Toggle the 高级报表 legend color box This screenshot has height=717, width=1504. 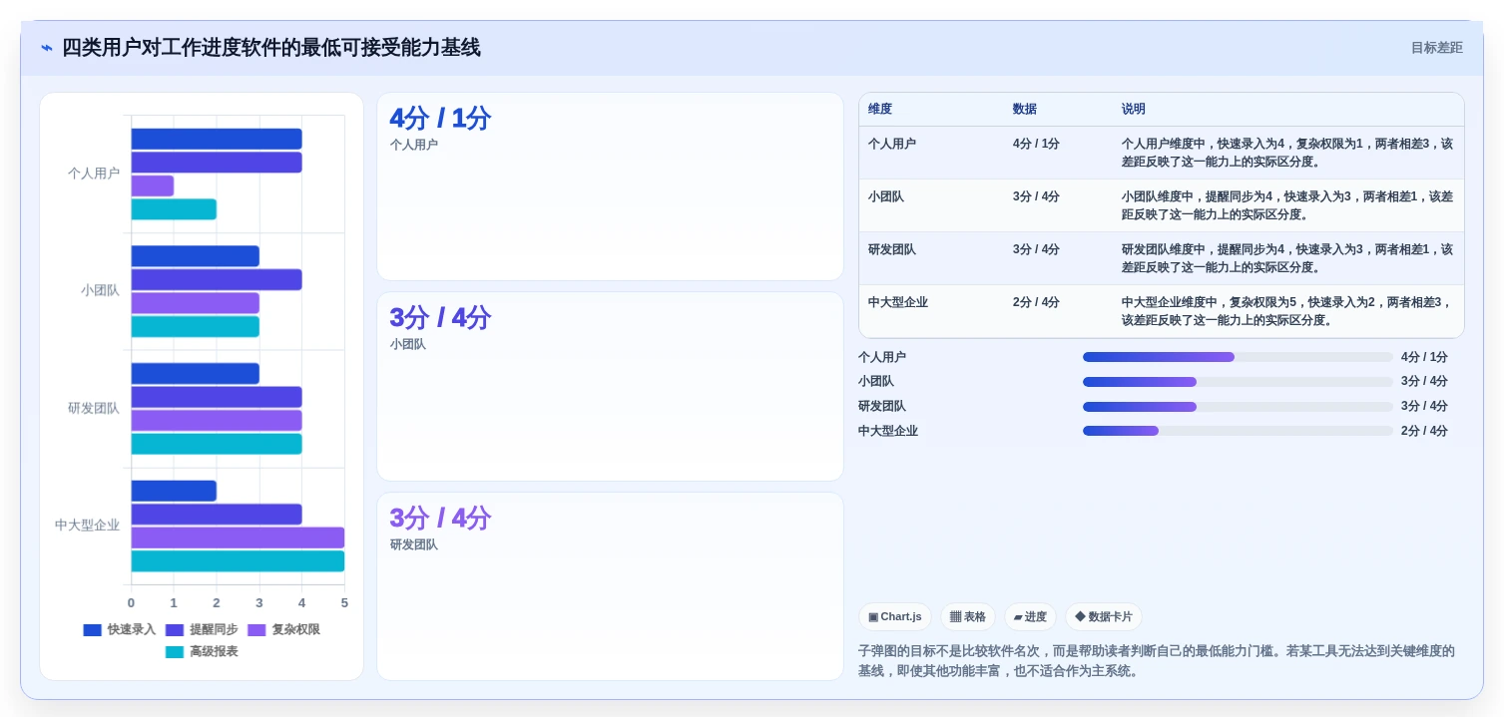[175, 652]
